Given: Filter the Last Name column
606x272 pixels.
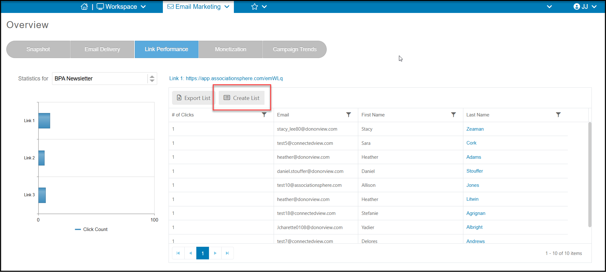Looking at the screenshot, I should coord(558,115).
